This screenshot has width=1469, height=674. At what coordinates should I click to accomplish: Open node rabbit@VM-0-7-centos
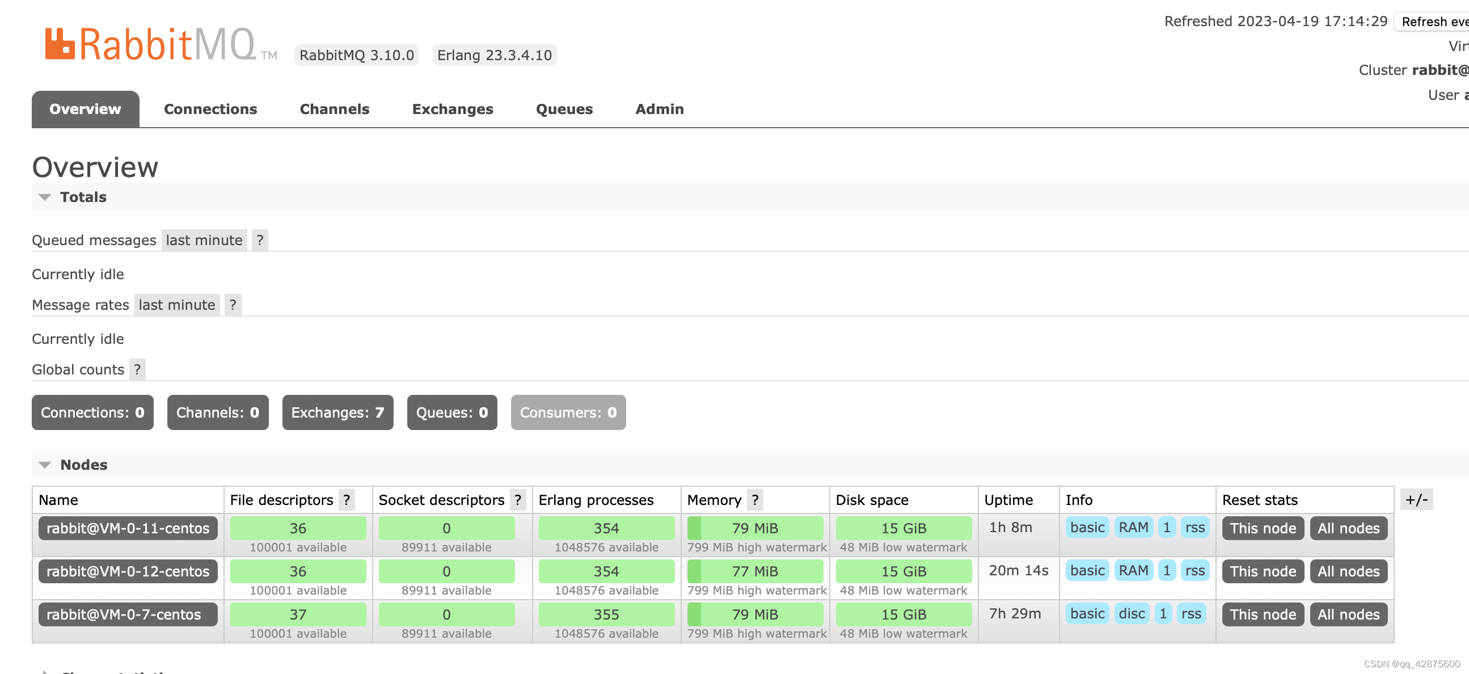(128, 614)
